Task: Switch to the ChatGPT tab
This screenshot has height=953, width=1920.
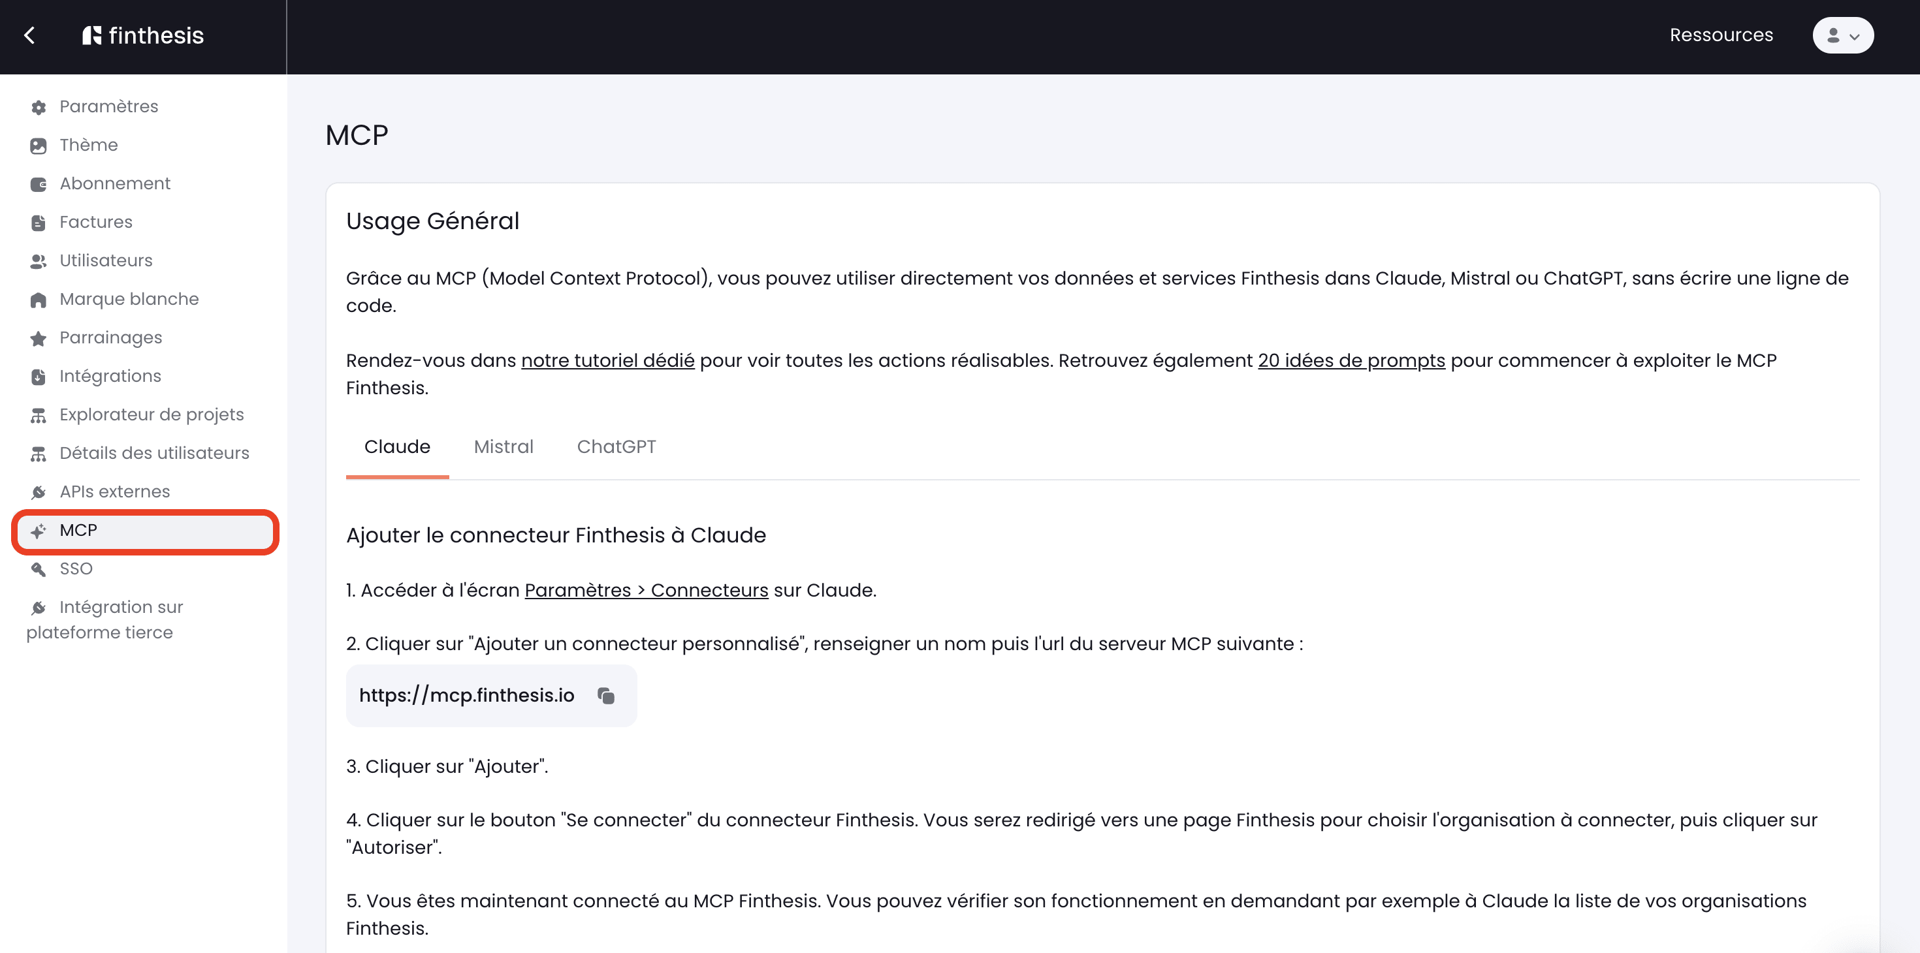Action: coord(616,447)
